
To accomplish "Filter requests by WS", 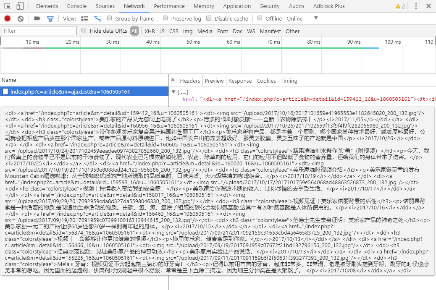I will coord(251,31).
